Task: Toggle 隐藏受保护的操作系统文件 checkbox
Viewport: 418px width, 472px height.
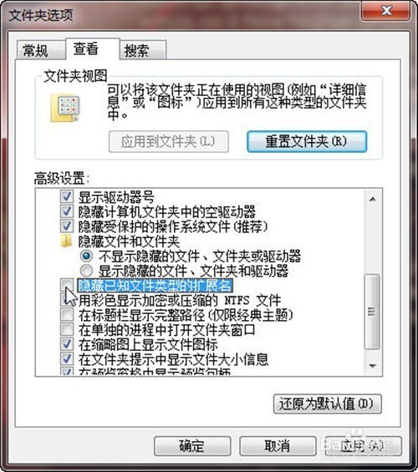Action: coord(67,226)
